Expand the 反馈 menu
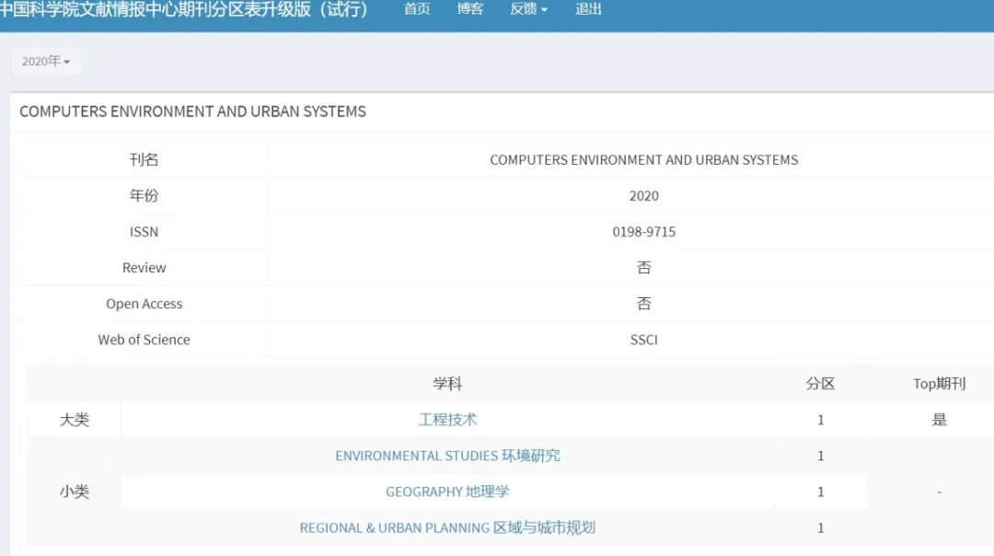The height and width of the screenshot is (556, 994). click(x=528, y=9)
